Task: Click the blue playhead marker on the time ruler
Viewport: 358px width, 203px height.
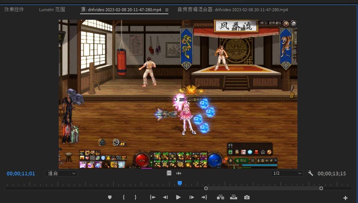Action: tap(180, 183)
